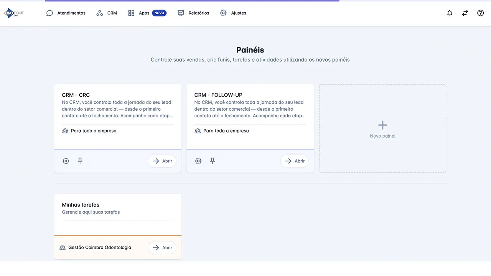
Task: Open the help question mark icon
Action: 480,13
